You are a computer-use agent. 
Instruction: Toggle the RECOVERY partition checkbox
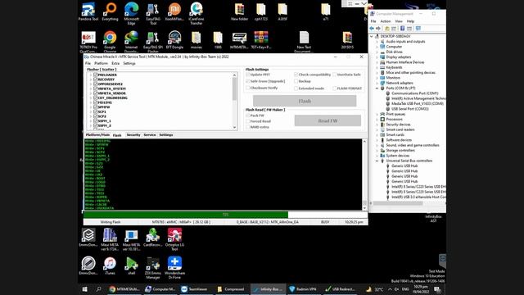[96, 79]
